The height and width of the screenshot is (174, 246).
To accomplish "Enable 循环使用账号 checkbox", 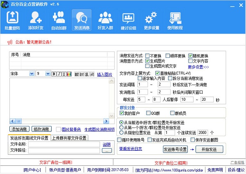I will pos(119,140).
